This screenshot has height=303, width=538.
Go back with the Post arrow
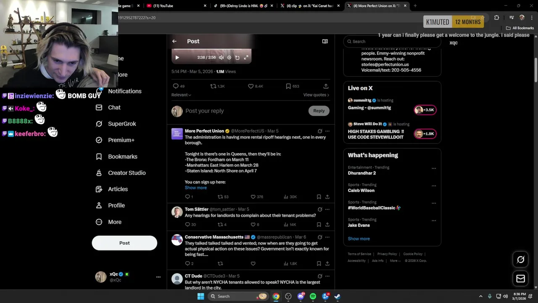(174, 41)
